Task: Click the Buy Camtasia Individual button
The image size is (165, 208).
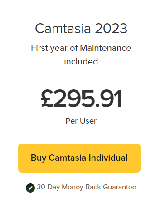Action: click(x=79, y=158)
